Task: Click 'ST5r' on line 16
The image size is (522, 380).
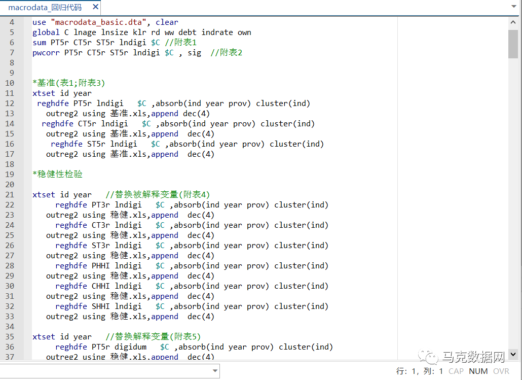Action: (x=96, y=144)
